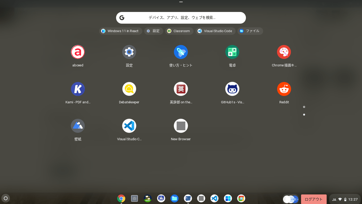Launch Kami PDF app

pos(78,89)
